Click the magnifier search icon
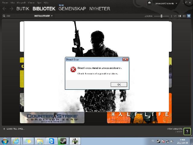The image size is (193, 145). click(4, 16)
